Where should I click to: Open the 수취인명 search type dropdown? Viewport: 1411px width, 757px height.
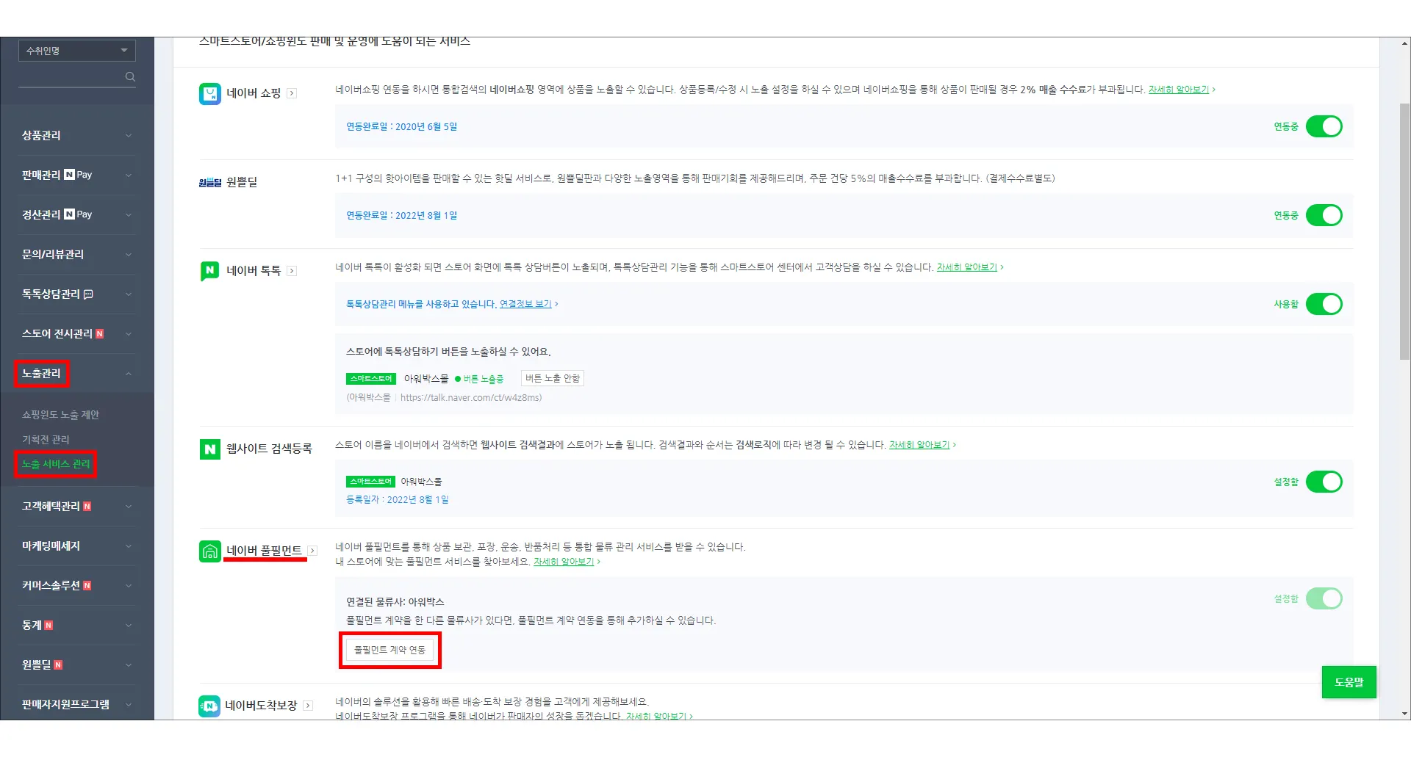pyautogui.click(x=77, y=51)
